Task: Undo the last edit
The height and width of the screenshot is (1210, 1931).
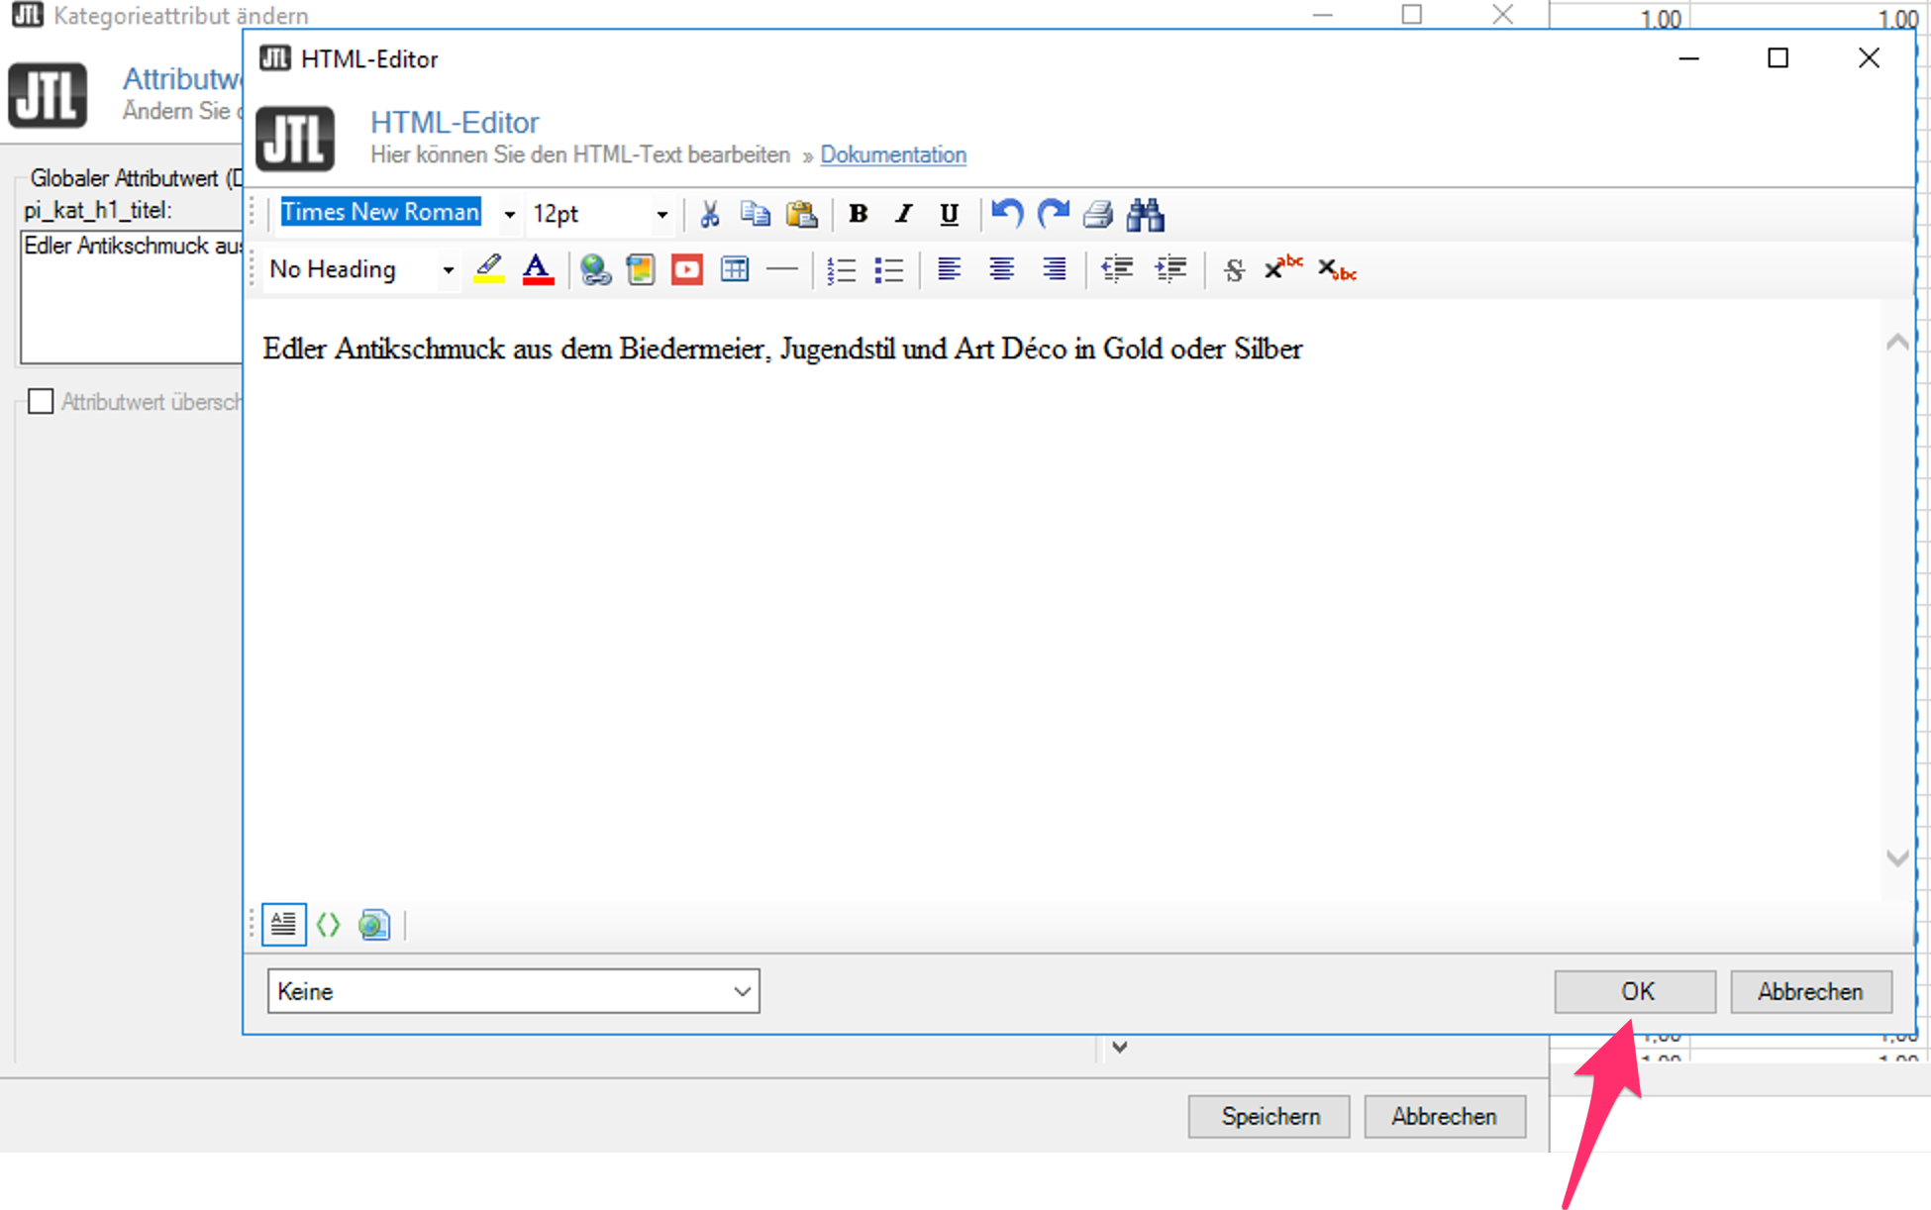Action: (x=1006, y=214)
